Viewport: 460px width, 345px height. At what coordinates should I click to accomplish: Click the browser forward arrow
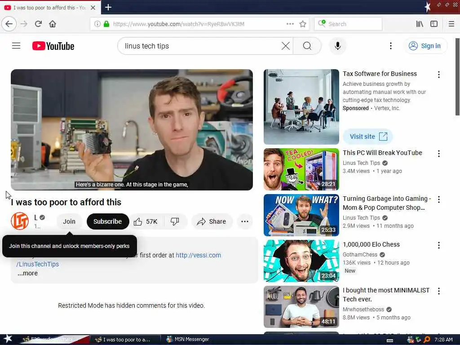coord(24,24)
